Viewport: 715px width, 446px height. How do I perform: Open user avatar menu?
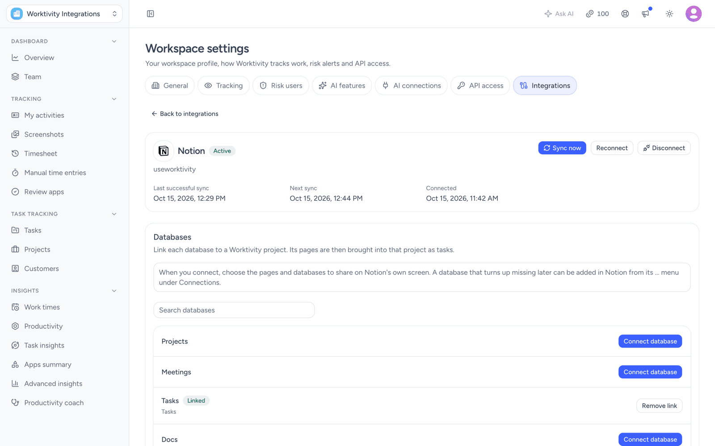click(x=694, y=14)
